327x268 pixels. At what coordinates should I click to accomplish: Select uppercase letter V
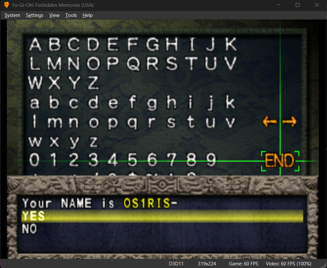coord(230,63)
